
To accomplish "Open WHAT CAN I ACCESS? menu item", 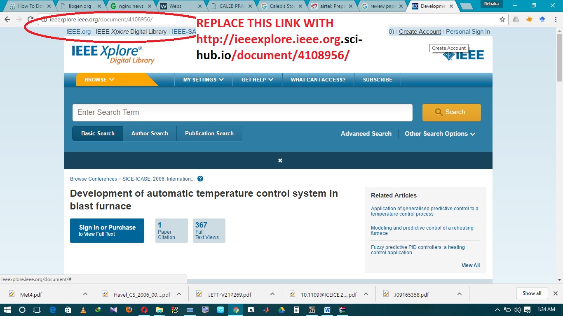I will (x=318, y=80).
